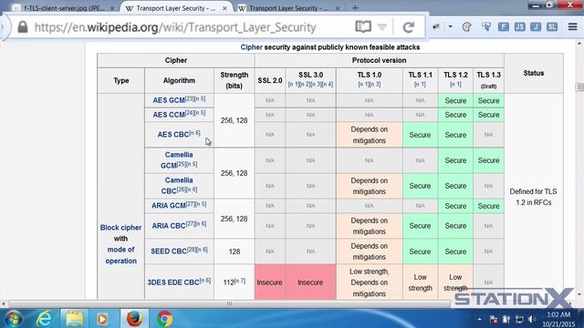The height and width of the screenshot is (328, 584).
Task: Click footnote [24] next to AES CCM
Action: 190,113
